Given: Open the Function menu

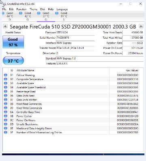Looking at the screenshot, I should (x=21, y=9).
